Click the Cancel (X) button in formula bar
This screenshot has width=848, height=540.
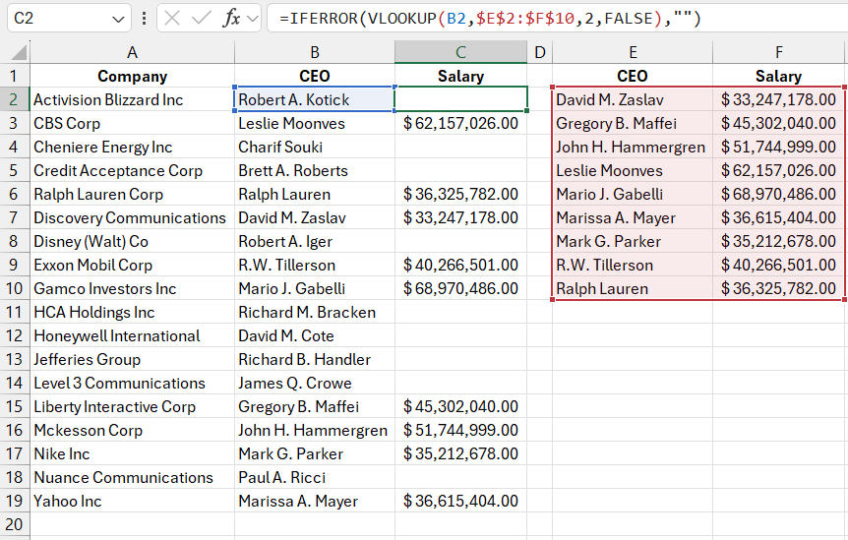pyautogui.click(x=172, y=19)
